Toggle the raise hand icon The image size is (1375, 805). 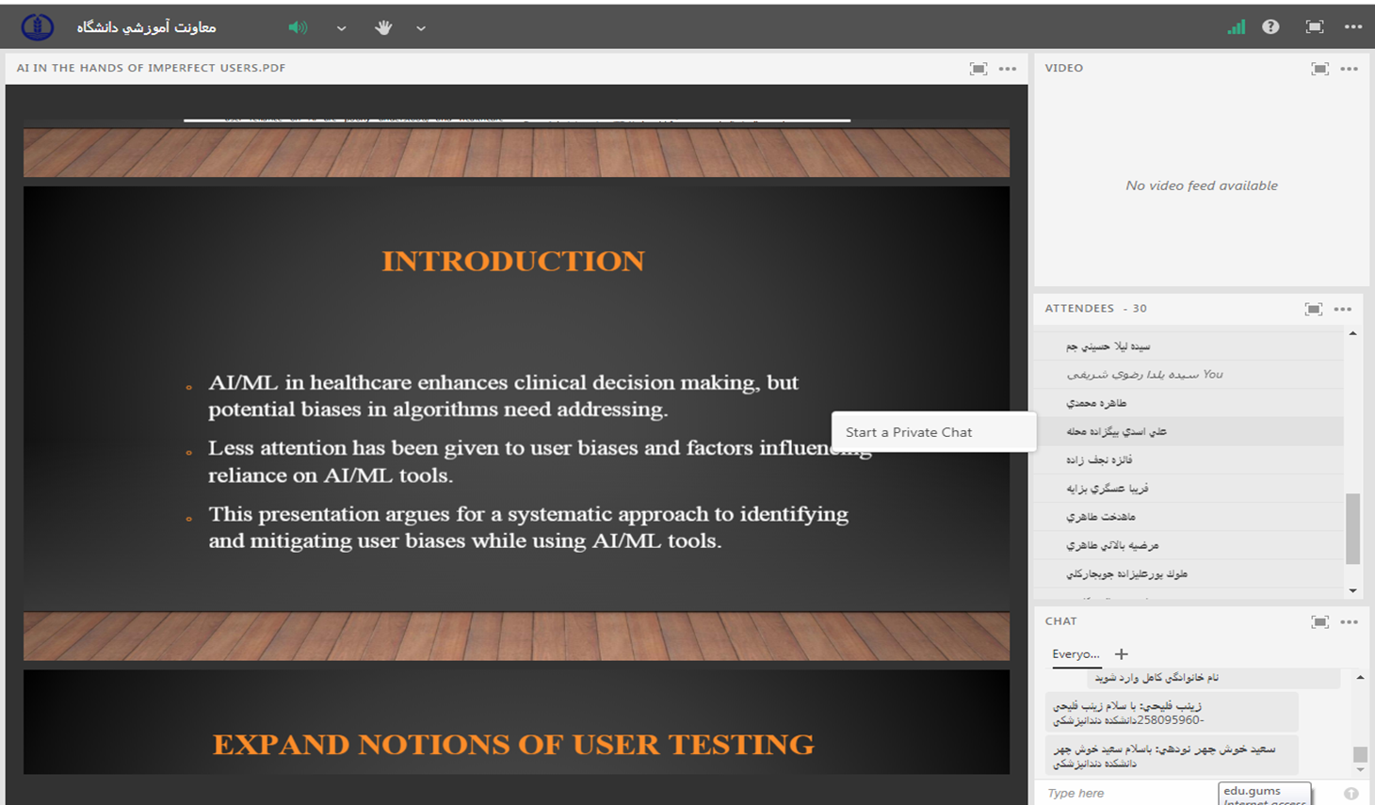pyautogui.click(x=383, y=27)
